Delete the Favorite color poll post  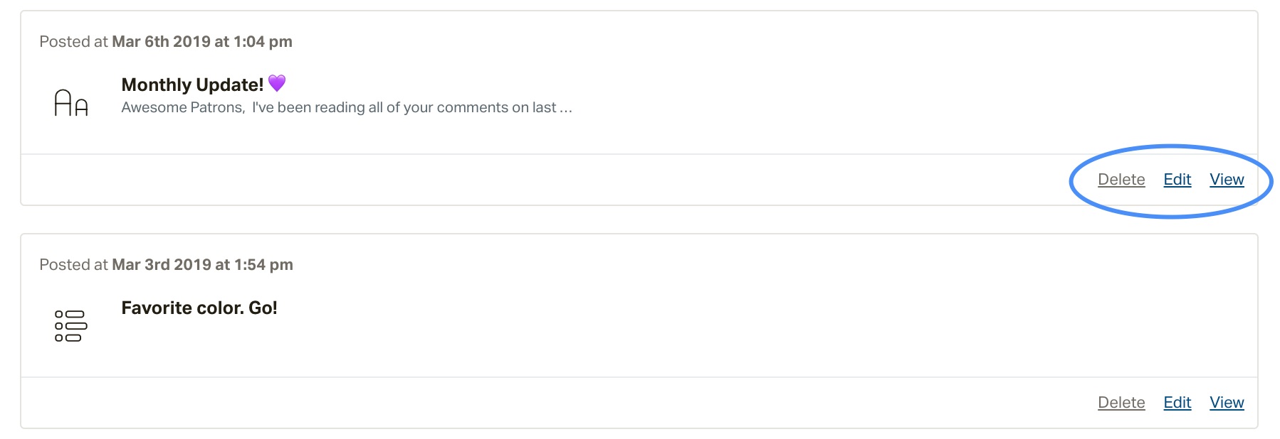(1121, 403)
